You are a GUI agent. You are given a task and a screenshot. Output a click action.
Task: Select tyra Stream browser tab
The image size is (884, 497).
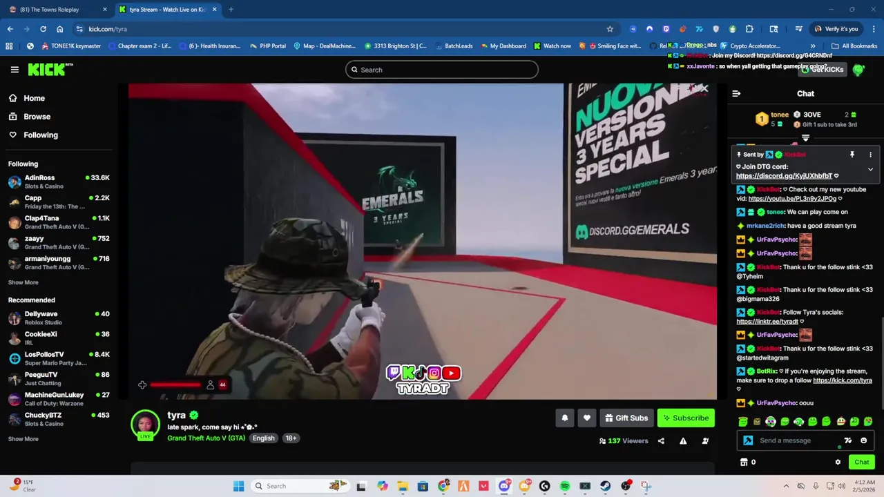point(168,10)
